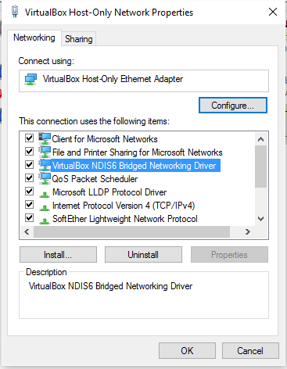Click the VirtualBox NDIS6 Bridged Networking Driver icon
Viewport: 287px width, 369px height.
[45, 165]
